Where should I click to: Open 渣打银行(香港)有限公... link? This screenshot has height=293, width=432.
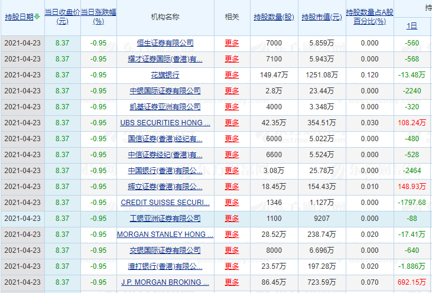pyautogui.click(x=165, y=266)
